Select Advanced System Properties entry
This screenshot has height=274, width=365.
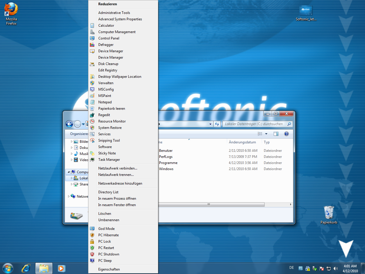tap(120, 19)
